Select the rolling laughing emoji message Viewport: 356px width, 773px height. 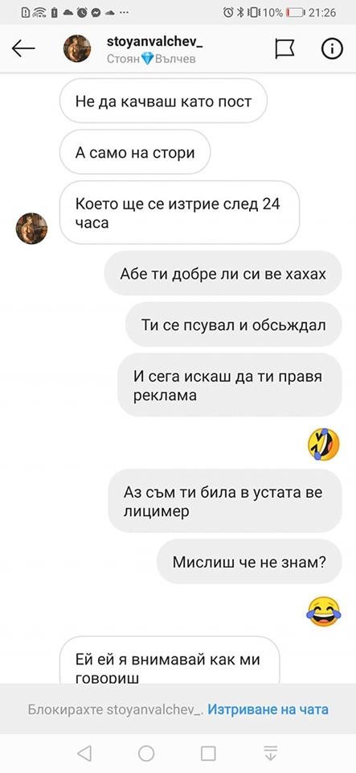pyautogui.click(x=324, y=443)
